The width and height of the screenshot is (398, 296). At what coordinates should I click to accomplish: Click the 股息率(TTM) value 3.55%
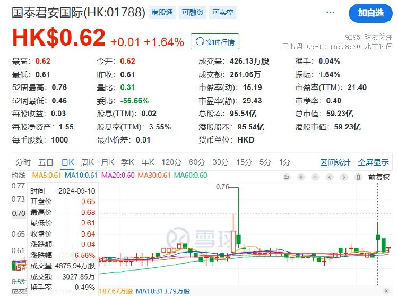point(160,127)
